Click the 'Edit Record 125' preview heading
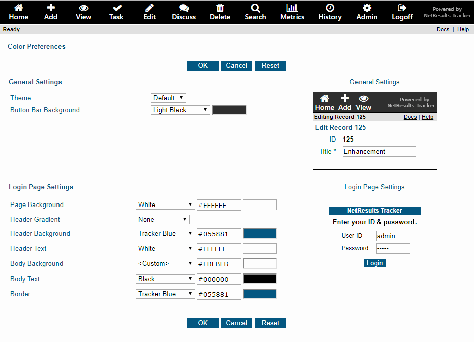 tap(340, 127)
